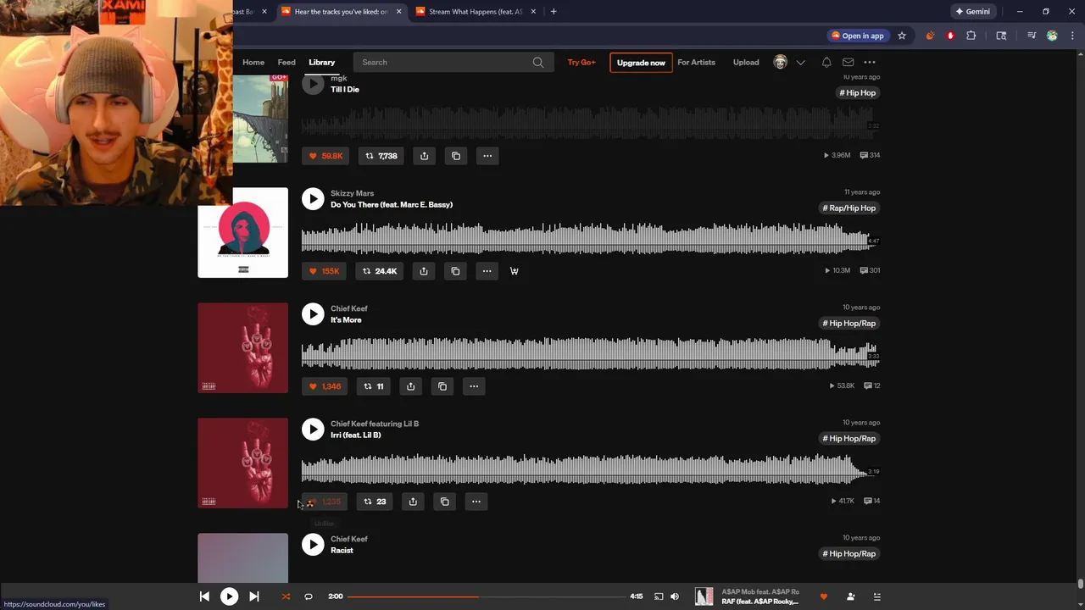
Task: Copy link for It's More
Action: pos(442,386)
